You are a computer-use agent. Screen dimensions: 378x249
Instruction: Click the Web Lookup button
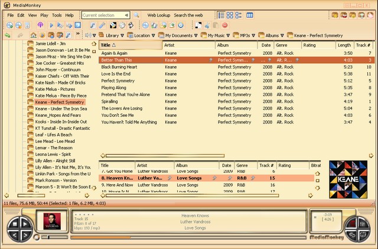click(159, 15)
